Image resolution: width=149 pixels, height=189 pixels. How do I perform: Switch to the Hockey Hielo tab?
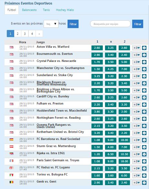coord(65,10)
